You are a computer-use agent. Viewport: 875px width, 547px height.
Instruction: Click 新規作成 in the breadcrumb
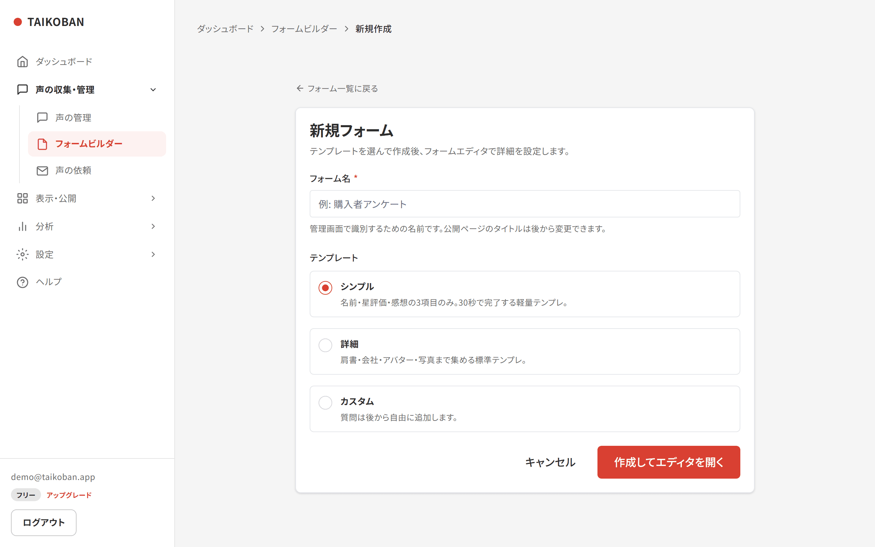click(373, 29)
